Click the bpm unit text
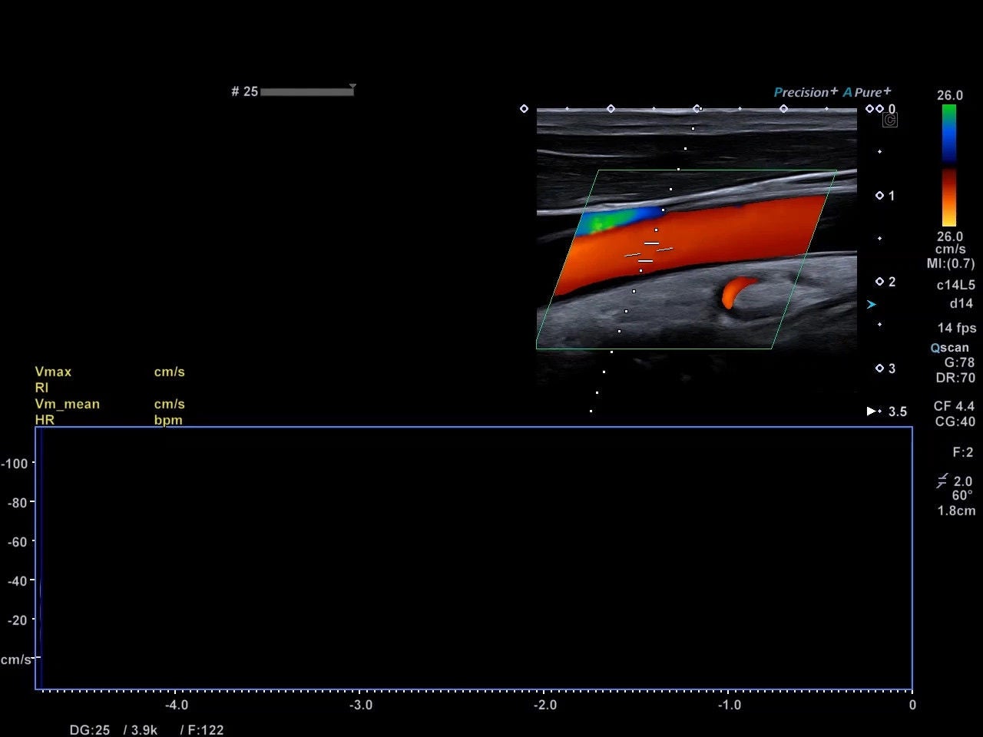 (168, 420)
